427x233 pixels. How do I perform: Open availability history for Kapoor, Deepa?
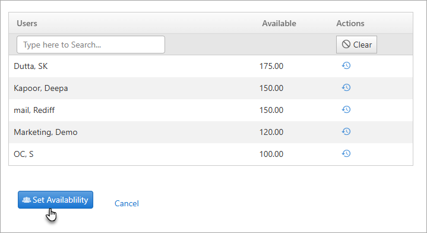[x=346, y=87]
